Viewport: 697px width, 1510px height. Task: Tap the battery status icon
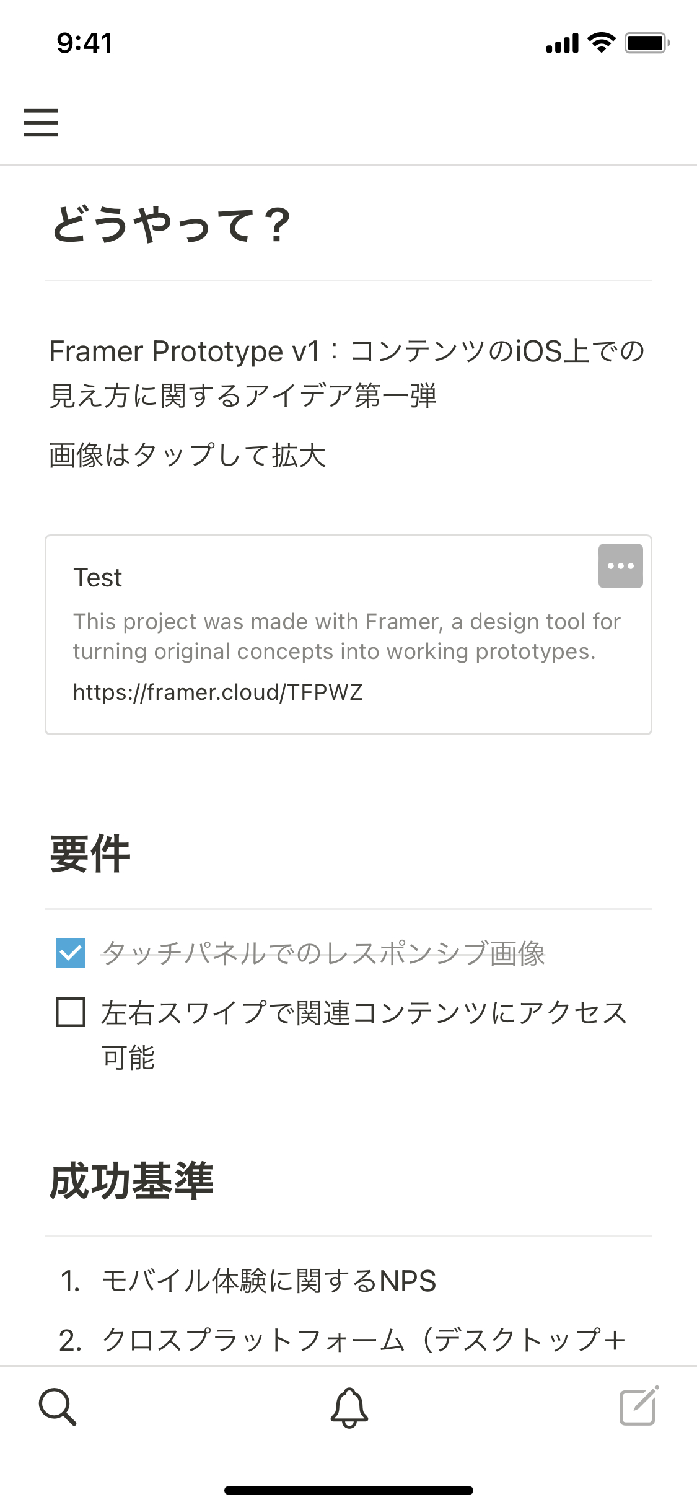pyautogui.click(x=646, y=43)
